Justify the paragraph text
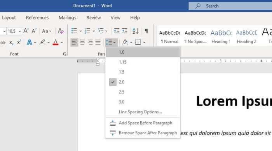 tap(98, 42)
